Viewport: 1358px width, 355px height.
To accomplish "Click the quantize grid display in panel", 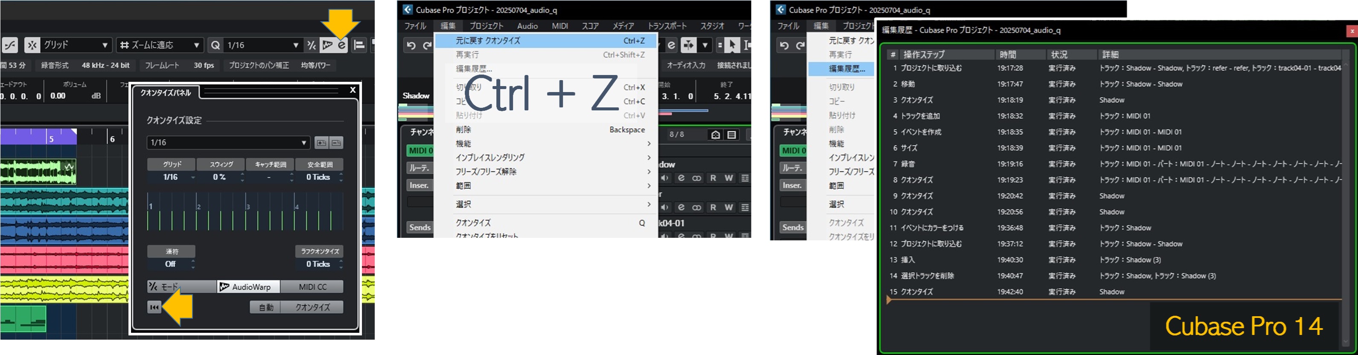I will [x=245, y=212].
